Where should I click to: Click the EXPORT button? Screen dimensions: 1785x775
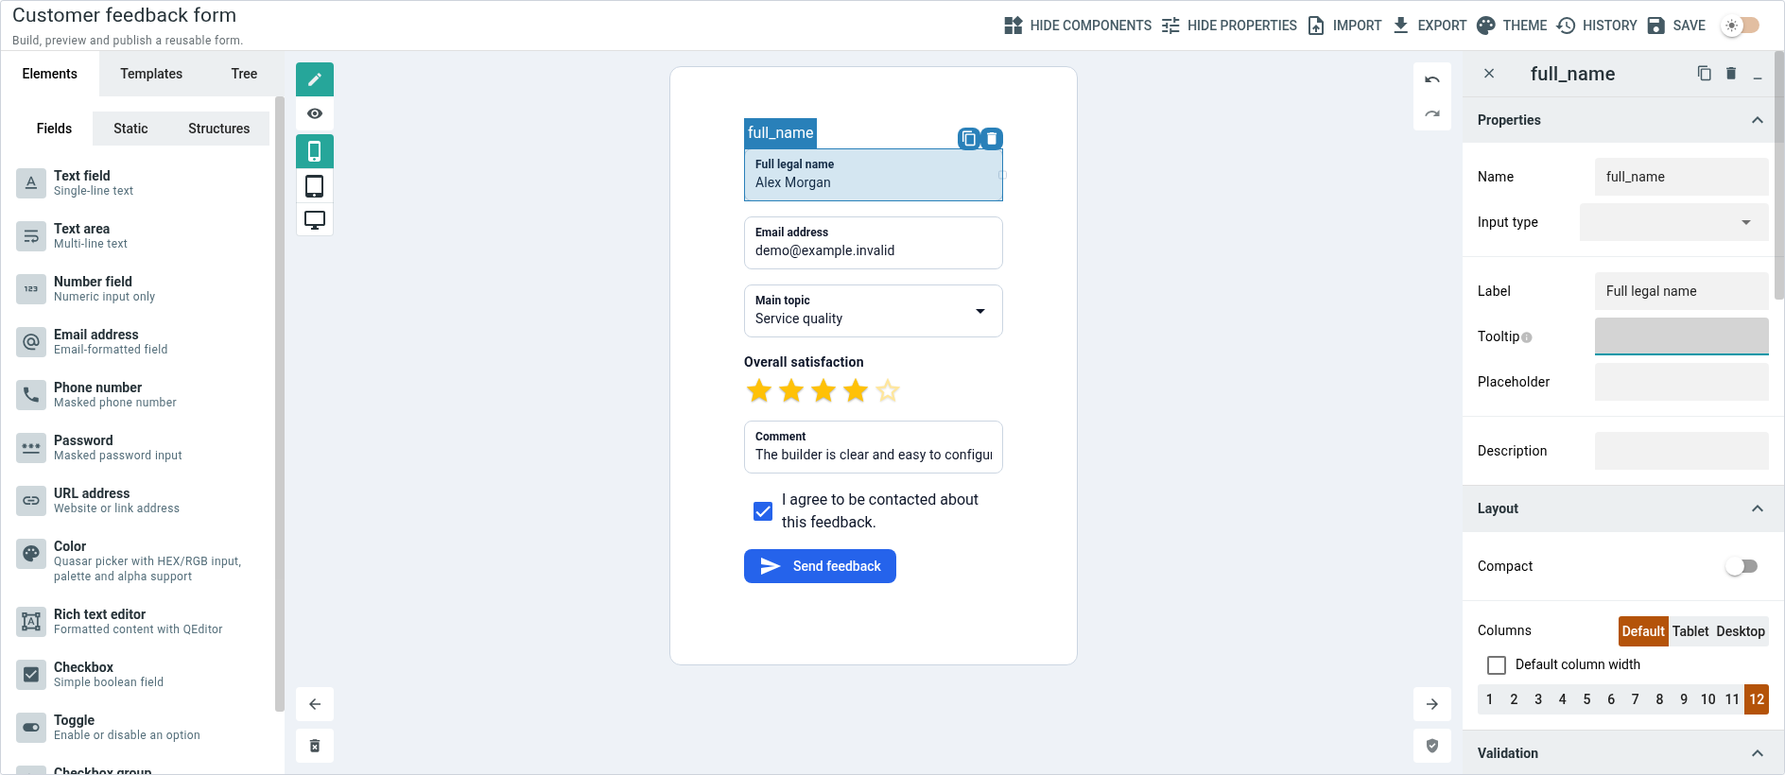pyautogui.click(x=1430, y=26)
